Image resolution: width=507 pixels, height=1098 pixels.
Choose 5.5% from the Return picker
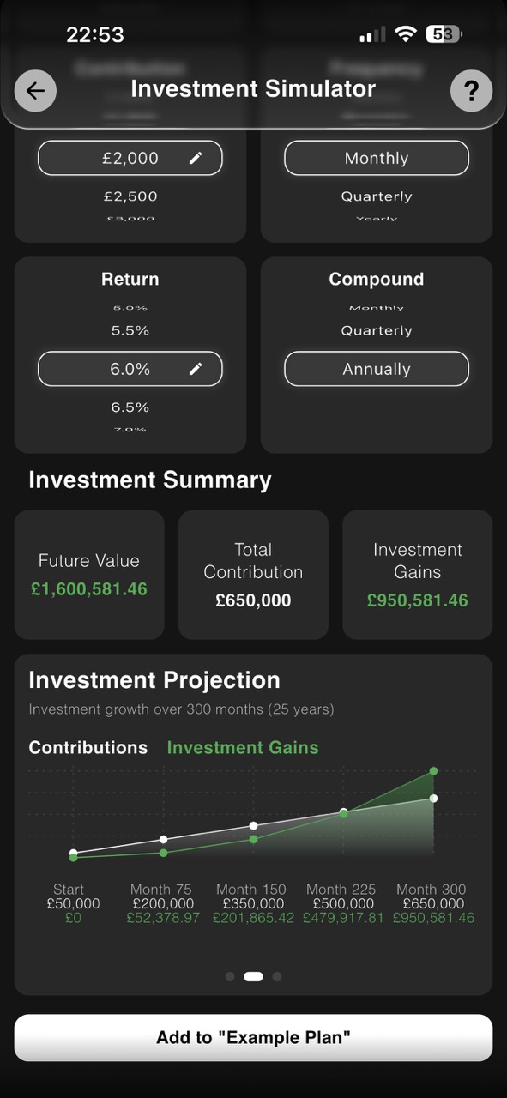[x=130, y=329]
